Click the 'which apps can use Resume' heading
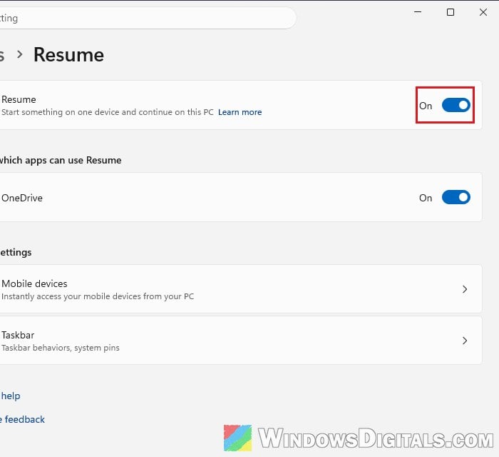The width and height of the screenshot is (499, 457). (x=61, y=160)
